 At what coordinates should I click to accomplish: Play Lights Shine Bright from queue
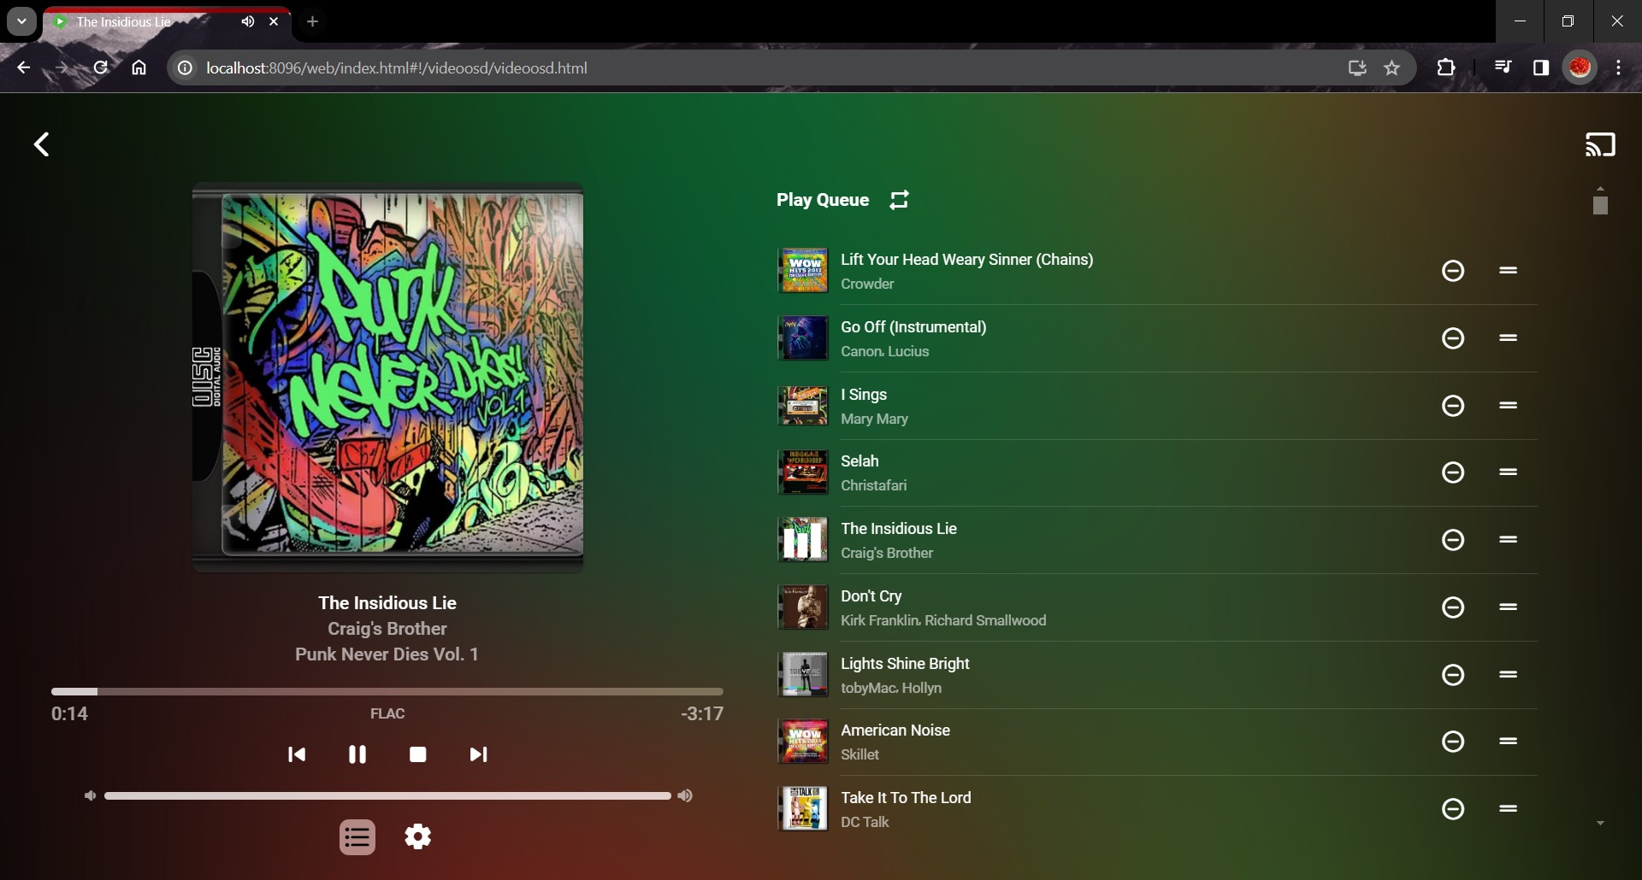pos(905,664)
